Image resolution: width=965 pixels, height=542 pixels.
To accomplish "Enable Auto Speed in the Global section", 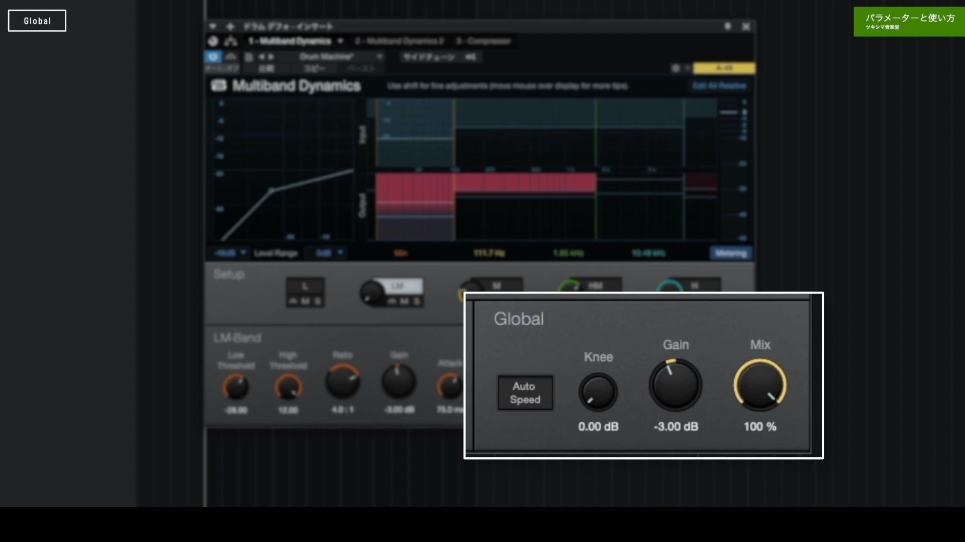I will click(525, 392).
